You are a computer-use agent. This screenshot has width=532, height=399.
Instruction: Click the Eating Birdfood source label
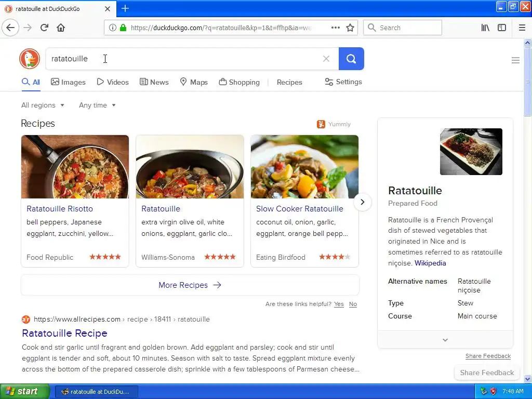pyautogui.click(x=281, y=257)
